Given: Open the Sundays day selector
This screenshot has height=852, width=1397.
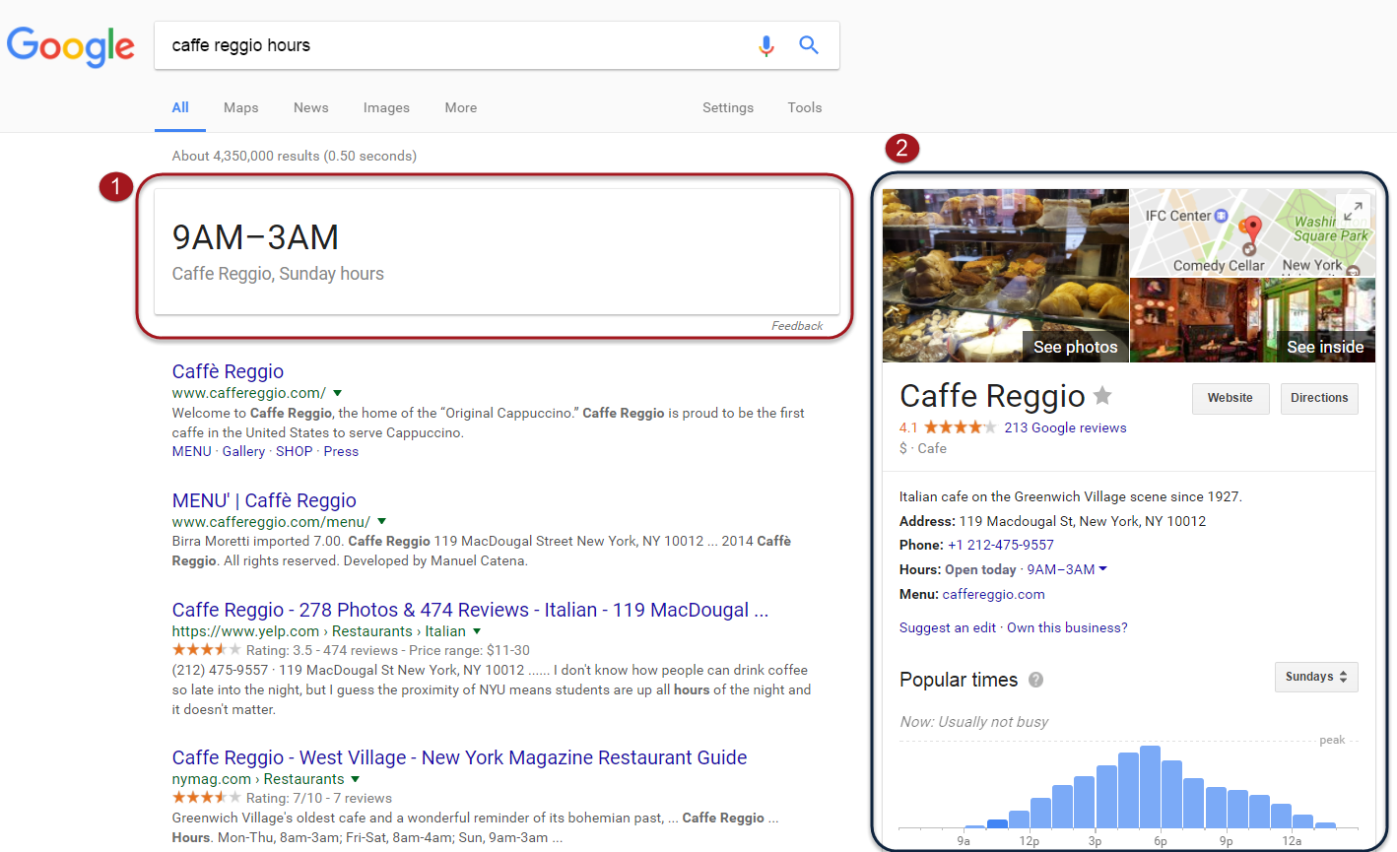Looking at the screenshot, I should tap(1315, 677).
